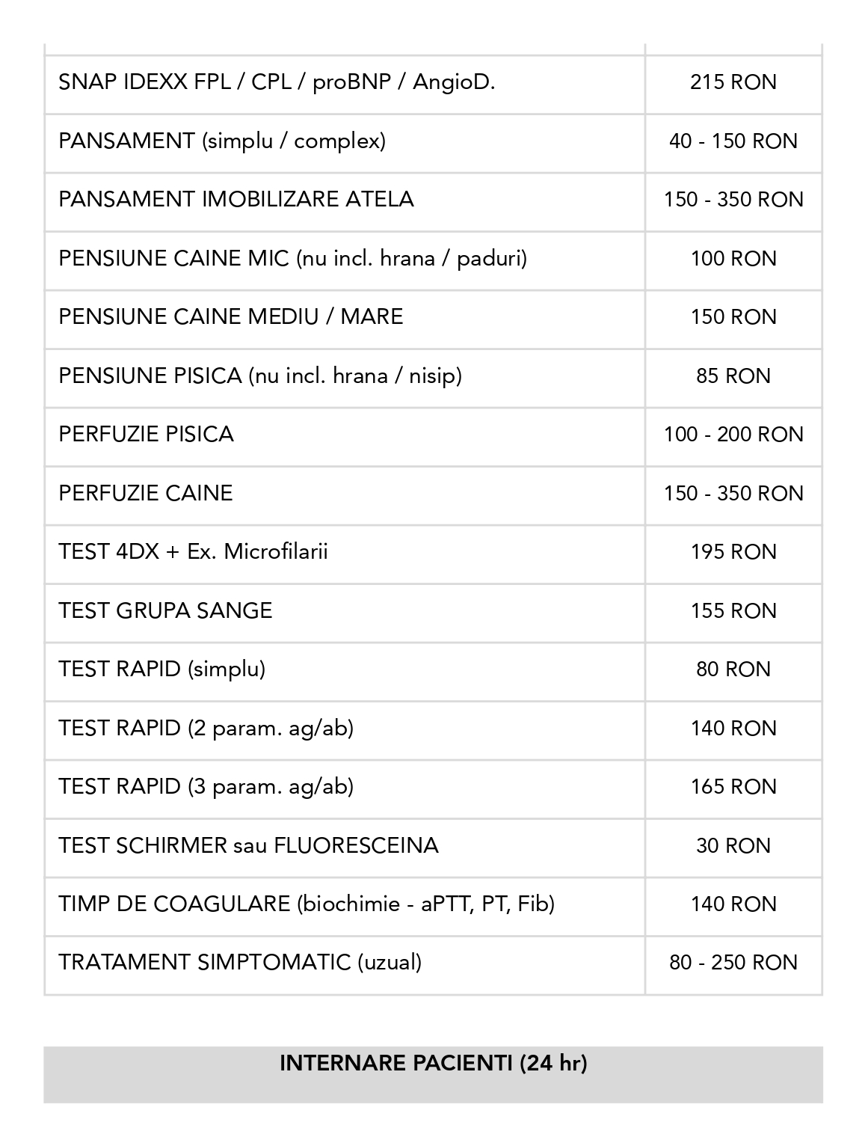Viewport: 868px width, 1146px height.
Task: Click the 195 RON price value
Action: pyautogui.click(x=733, y=552)
